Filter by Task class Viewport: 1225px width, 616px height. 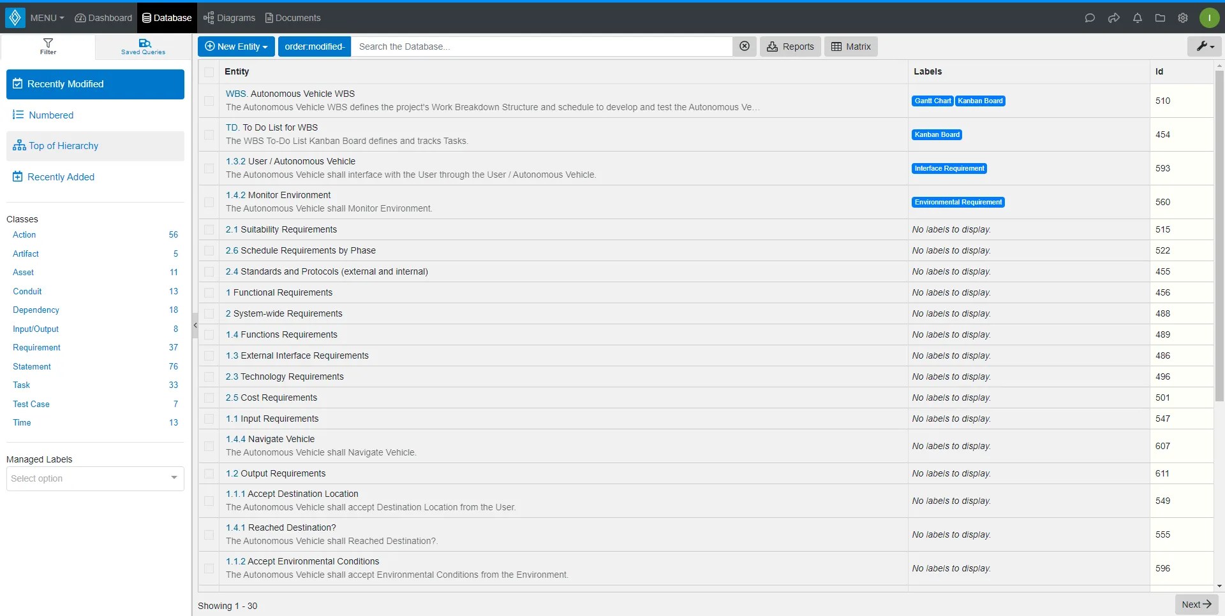21,385
